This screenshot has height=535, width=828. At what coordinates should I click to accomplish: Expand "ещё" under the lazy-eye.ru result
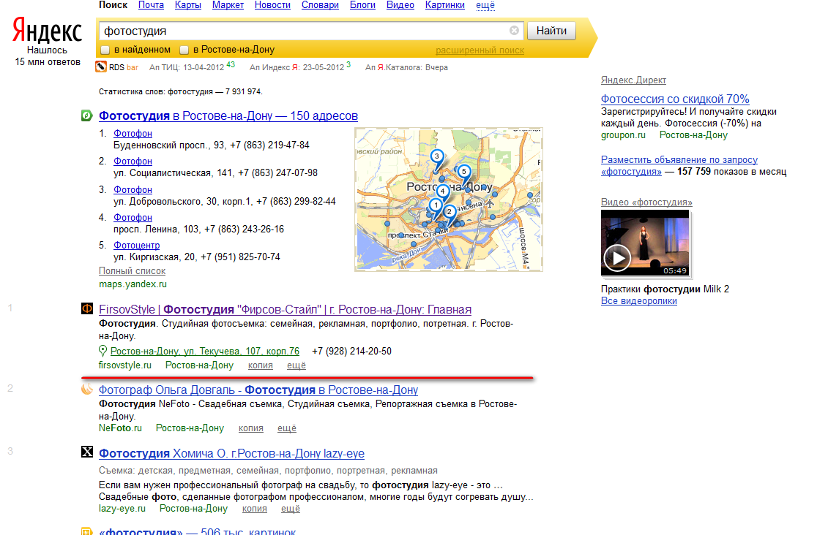[291, 509]
